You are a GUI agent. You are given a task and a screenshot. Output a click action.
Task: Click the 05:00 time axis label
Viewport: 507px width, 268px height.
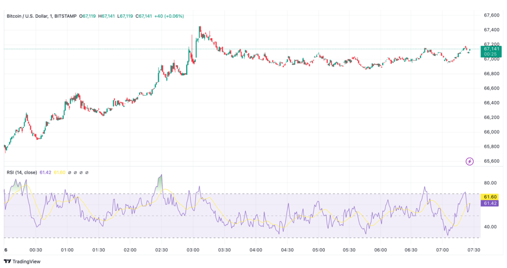click(x=318, y=250)
